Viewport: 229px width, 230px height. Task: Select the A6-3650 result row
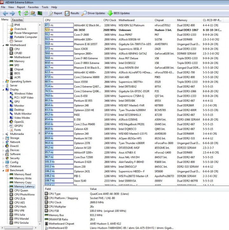coord(134,30)
